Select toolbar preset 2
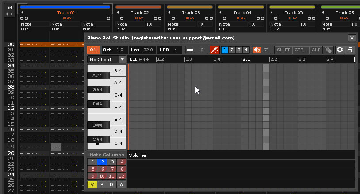360x194 pixels. pyautogui.click(x=232, y=50)
